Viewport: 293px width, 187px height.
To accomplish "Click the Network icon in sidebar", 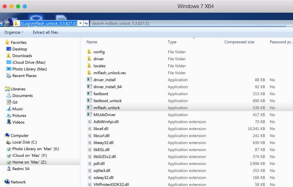I will pos(7,182).
